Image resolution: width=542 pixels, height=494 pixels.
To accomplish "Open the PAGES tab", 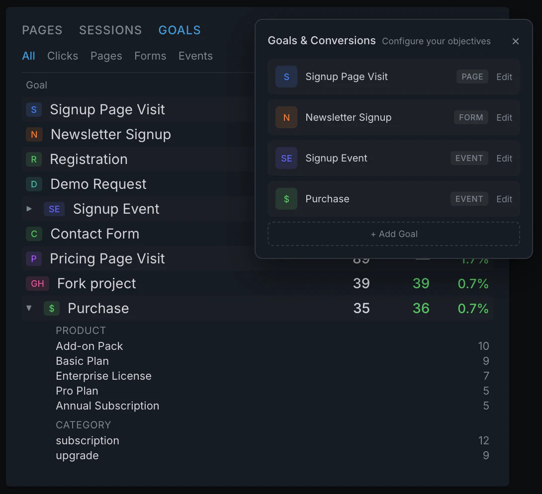I will point(42,30).
